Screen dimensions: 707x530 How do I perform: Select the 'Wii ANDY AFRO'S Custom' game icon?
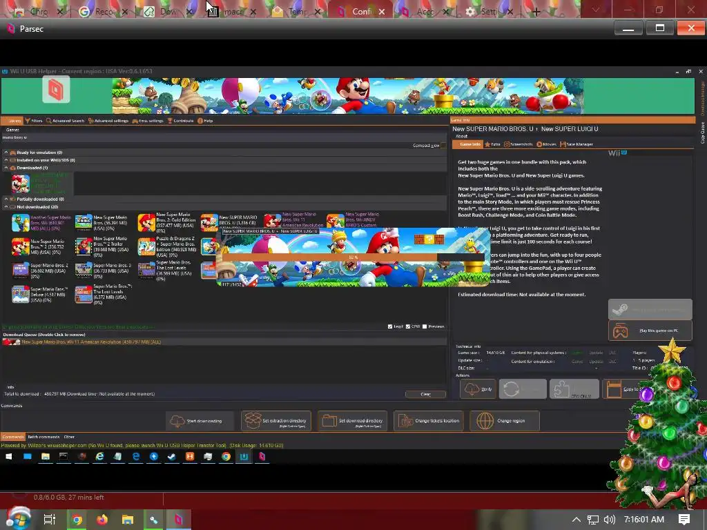(335, 222)
